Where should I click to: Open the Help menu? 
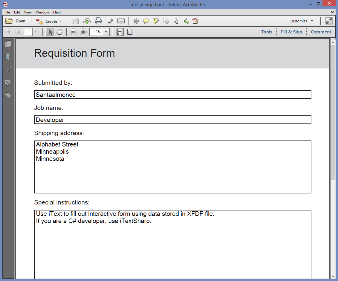pyautogui.click(x=57, y=12)
